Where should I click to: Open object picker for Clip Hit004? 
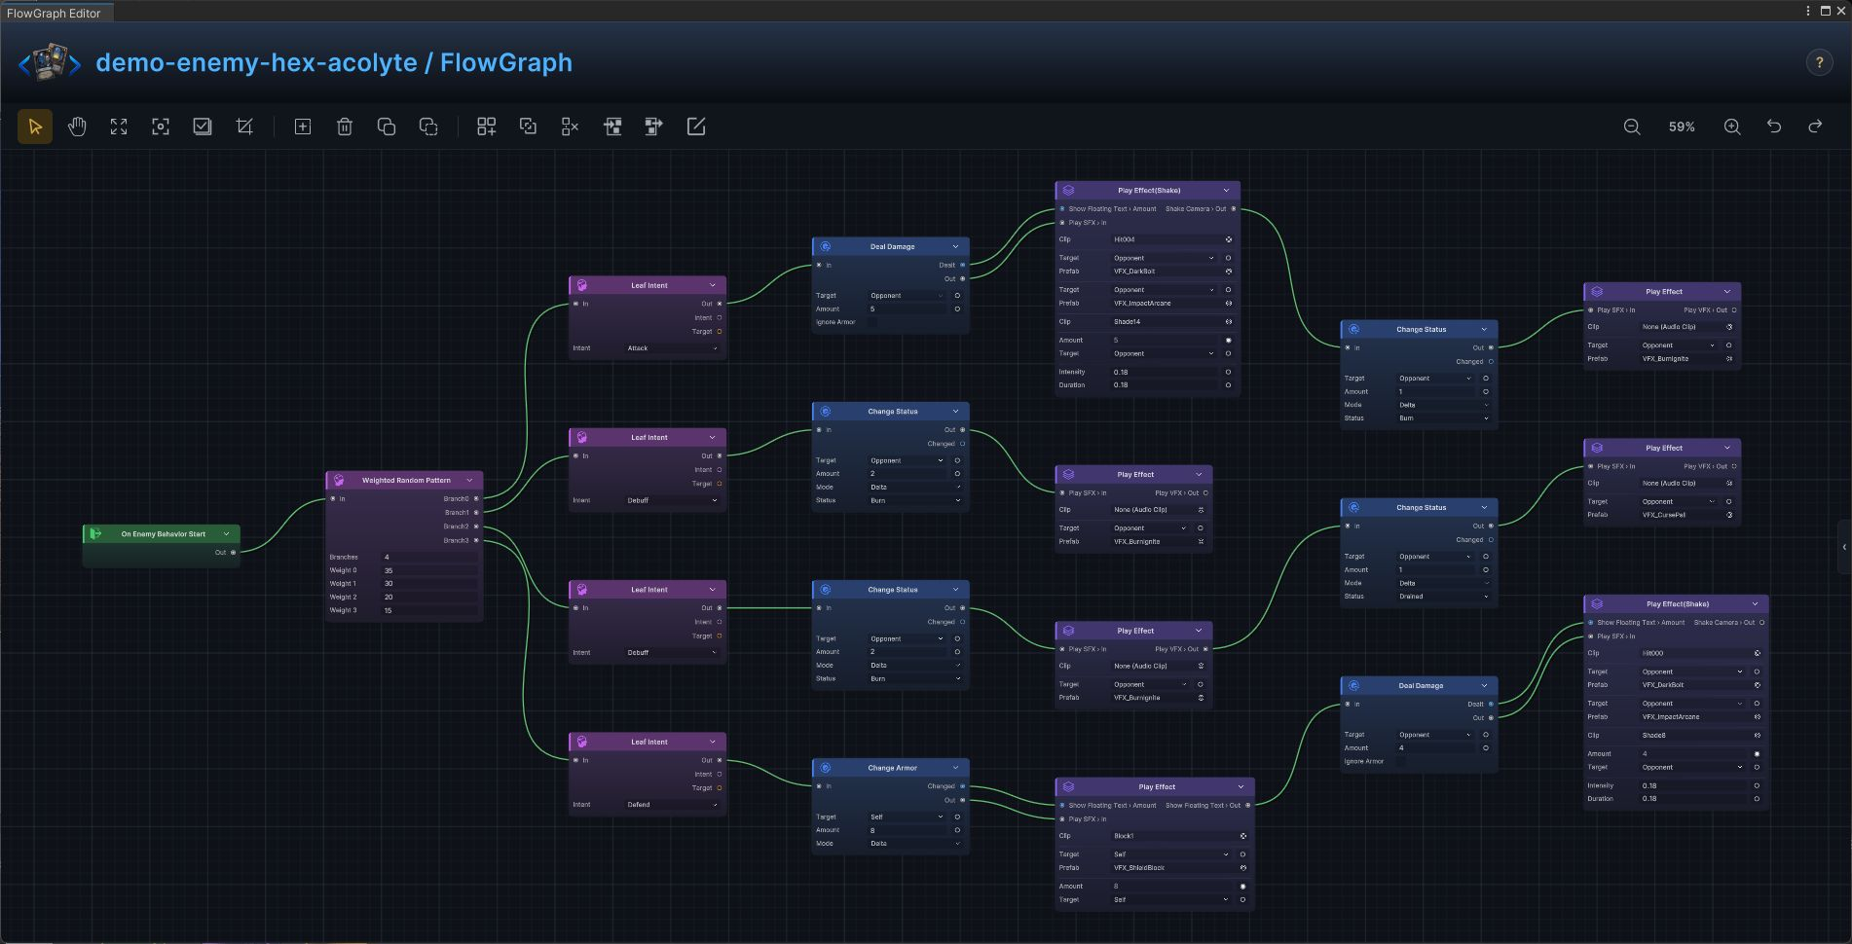[1229, 239]
